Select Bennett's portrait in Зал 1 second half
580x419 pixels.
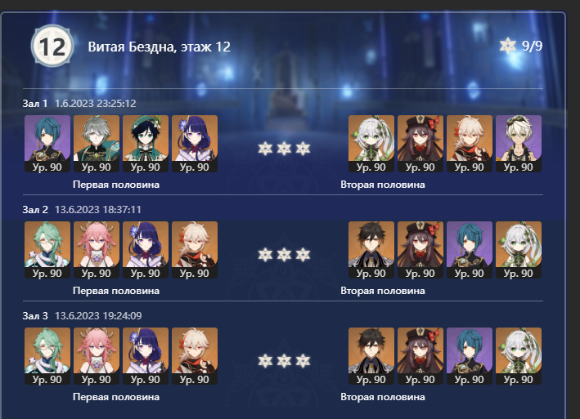(x=519, y=144)
